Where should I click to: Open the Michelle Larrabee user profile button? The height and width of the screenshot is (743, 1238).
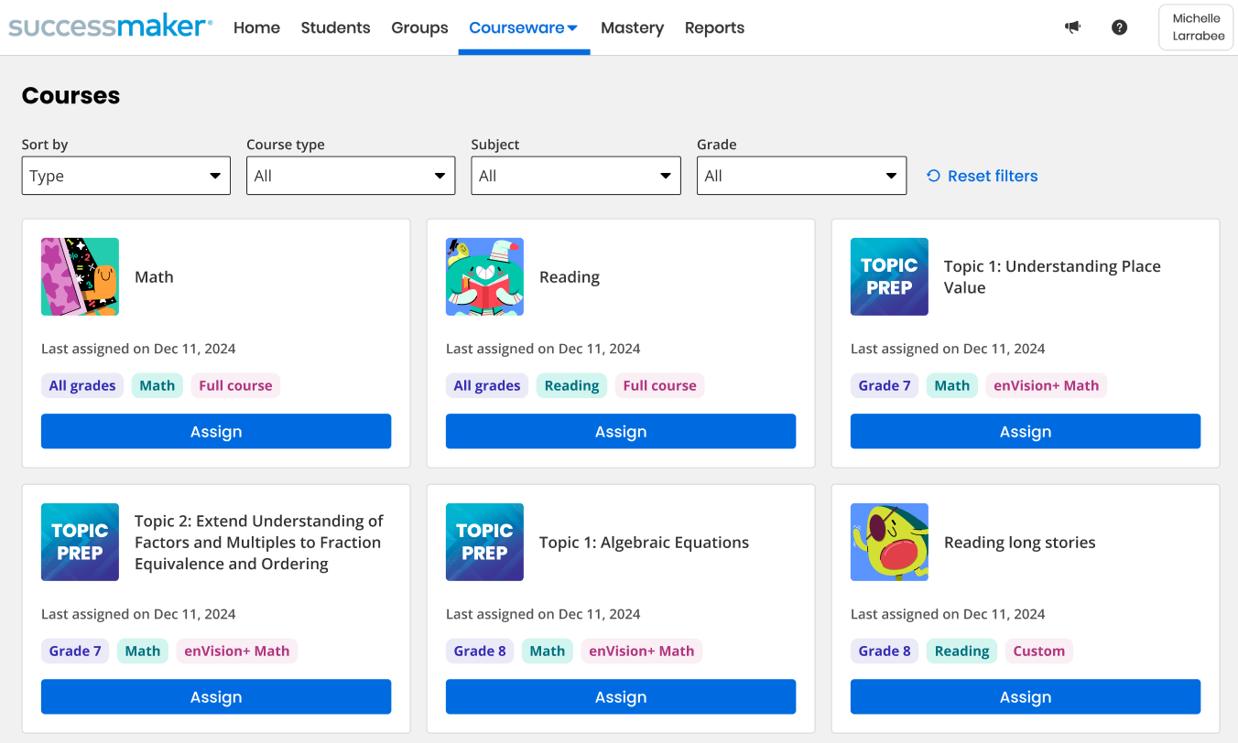pyautogui.click(x=1196, y=27)
